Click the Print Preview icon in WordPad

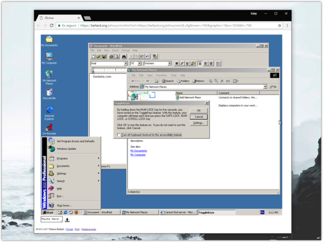(117, 56)
